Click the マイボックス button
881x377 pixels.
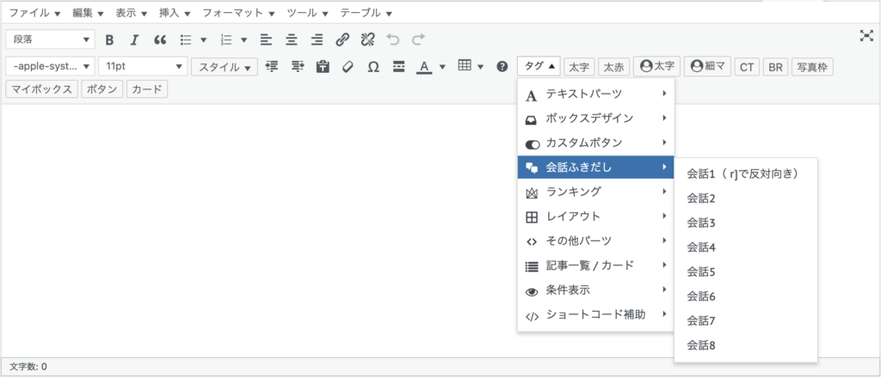point(41,88)
